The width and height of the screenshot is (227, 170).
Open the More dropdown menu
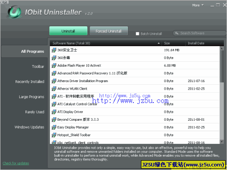pyautogui.click(x=198, y=5)
